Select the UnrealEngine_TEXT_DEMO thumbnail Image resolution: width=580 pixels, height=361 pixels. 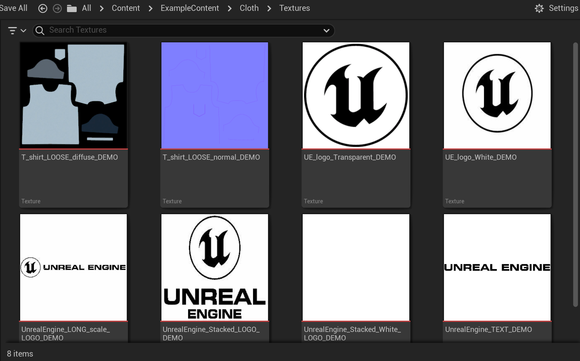497,267
